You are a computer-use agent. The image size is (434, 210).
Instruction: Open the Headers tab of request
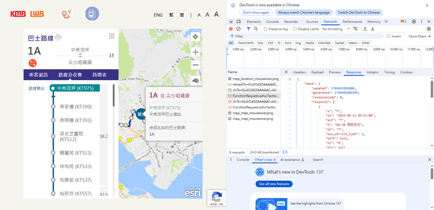299,72
